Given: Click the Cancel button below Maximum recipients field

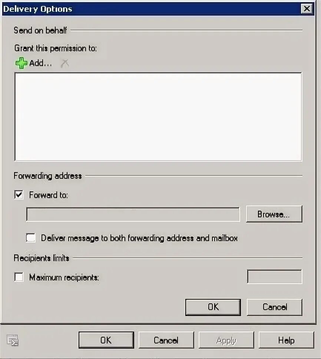Looking at the screenshot, I should (x=275, y=307).
